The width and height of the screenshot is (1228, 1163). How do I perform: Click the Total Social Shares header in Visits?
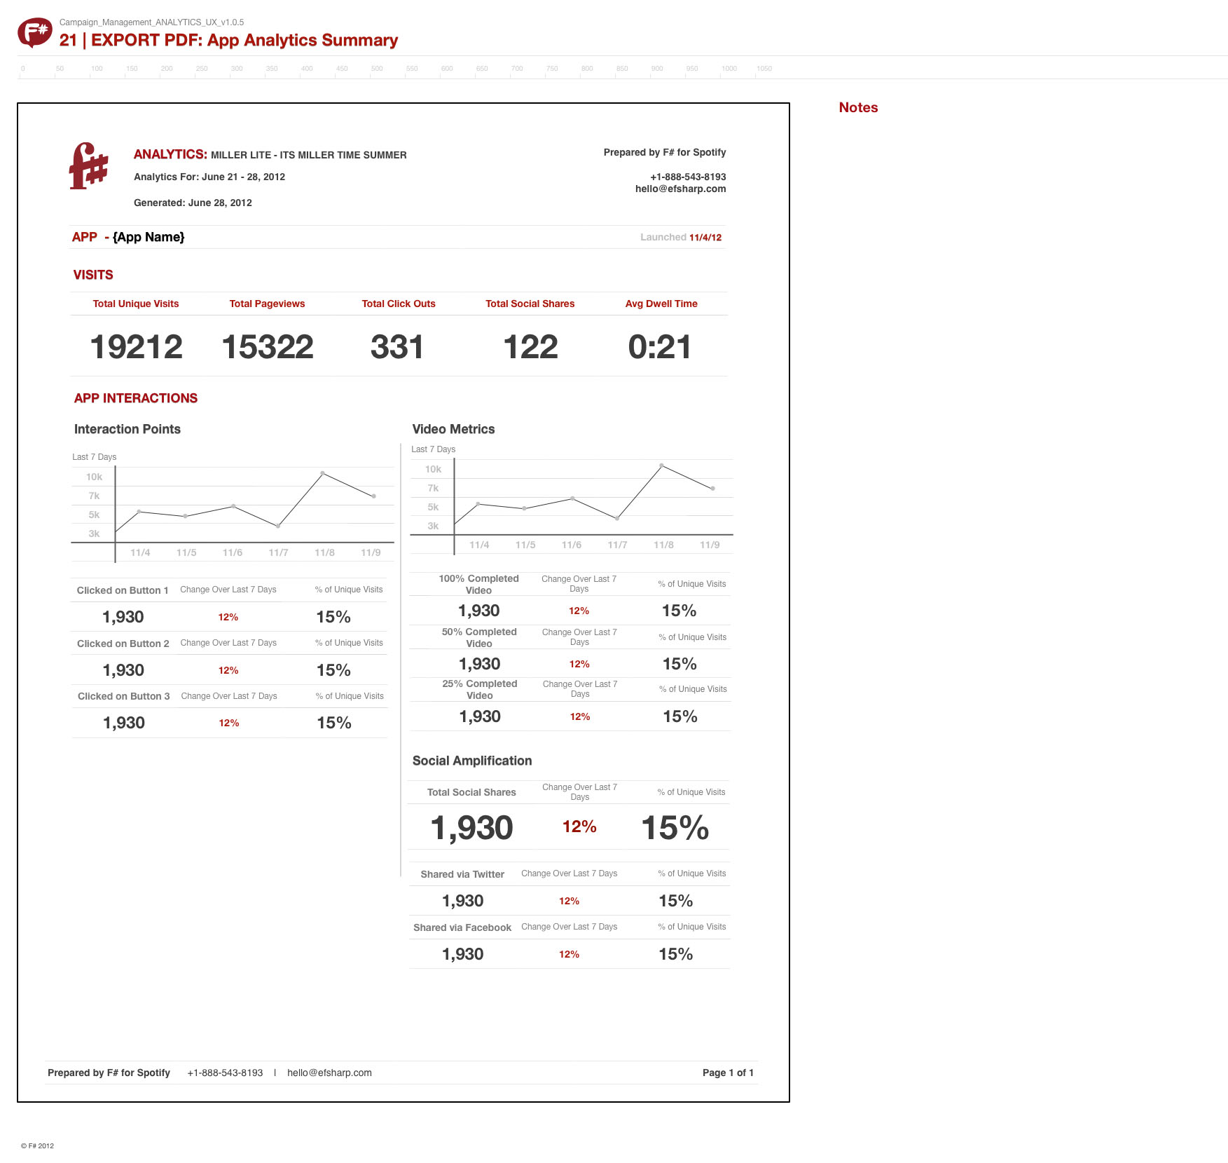pos(530,304)
